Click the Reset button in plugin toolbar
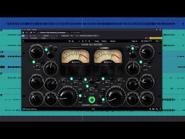The height and width of the screenshot is (139, 185). coord(113,41)
